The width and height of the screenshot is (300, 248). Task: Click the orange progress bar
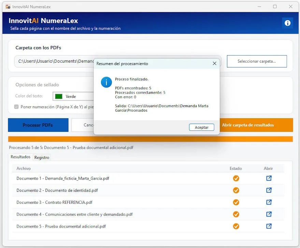[151, 139]
